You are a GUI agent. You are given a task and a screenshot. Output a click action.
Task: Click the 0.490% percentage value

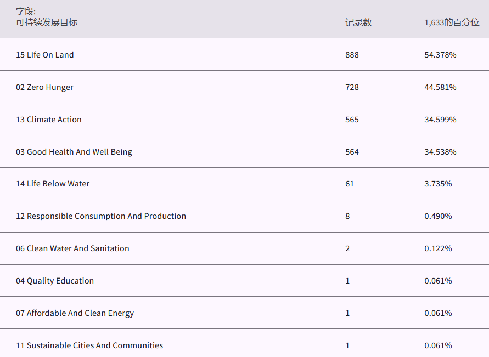coord(438,216)
